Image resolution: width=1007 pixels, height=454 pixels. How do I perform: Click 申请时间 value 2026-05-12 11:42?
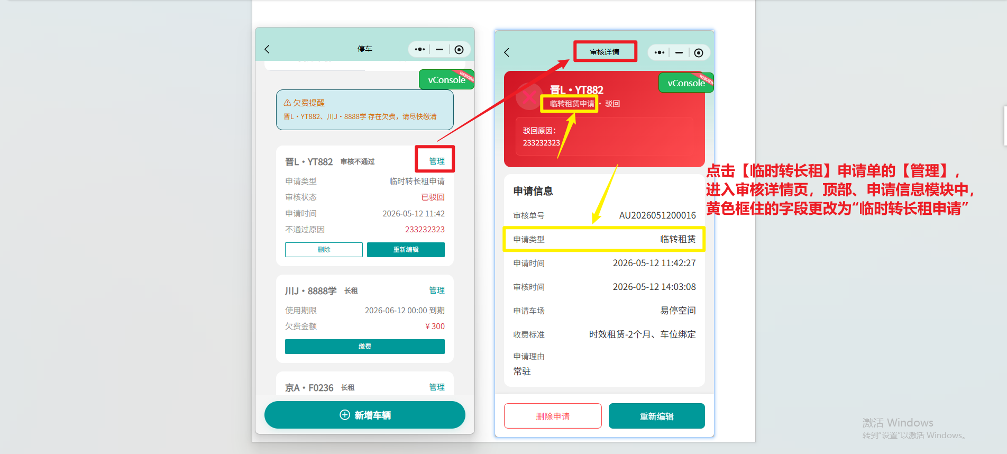(414, 213)
